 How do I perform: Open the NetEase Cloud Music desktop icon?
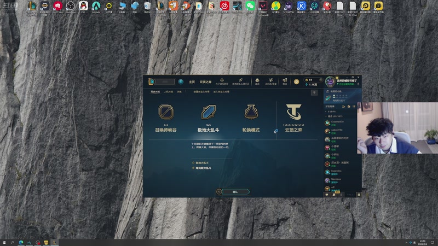click(x=224, y=5)
